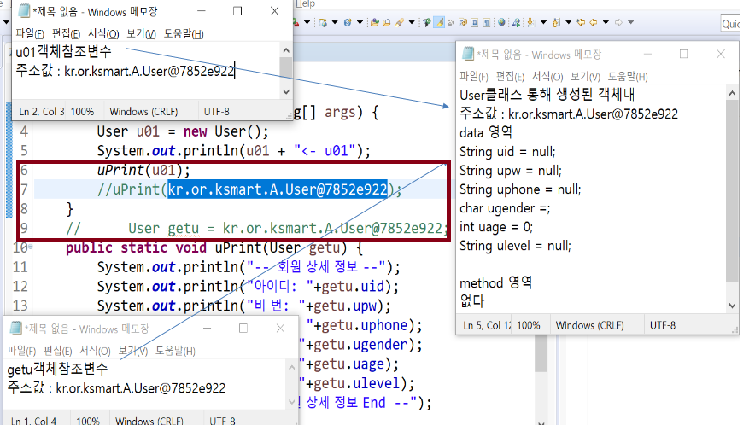Open 편집(E) menu in getu Notepad window
755x425 pixels.
(58, 351)
